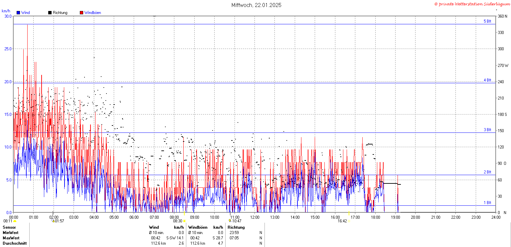Screen dimensions: 511x247
Task: Click the yellow sun icon at 08:30
Action: tap(184, 221)
